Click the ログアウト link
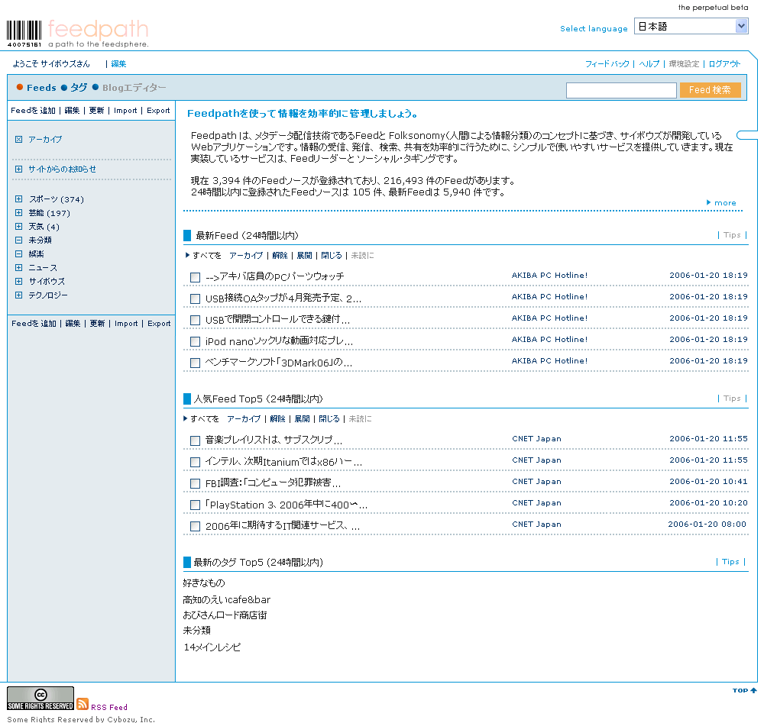The image size is (764, 723). click(x=724, y=64)
